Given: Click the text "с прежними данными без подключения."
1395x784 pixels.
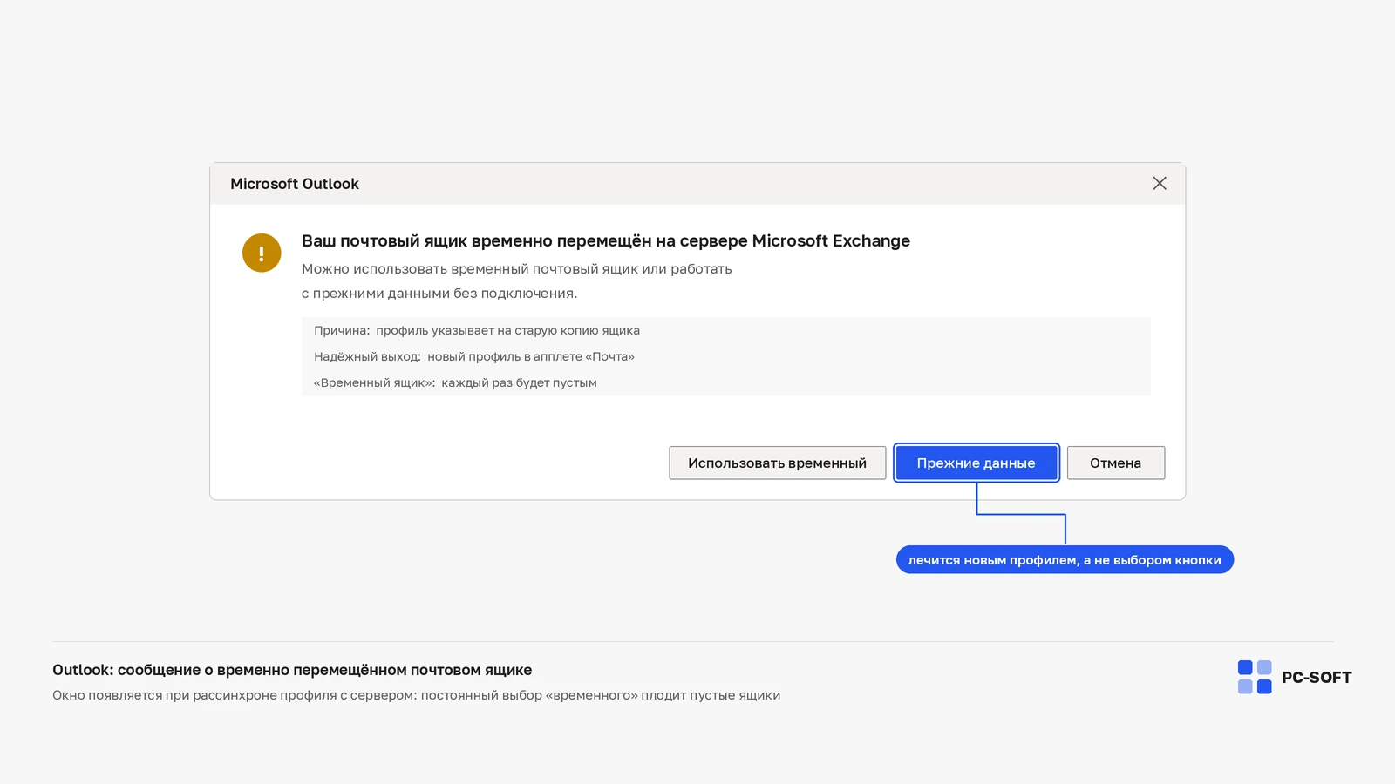Looking at the screenshot, I should click(x=439, y=294).
